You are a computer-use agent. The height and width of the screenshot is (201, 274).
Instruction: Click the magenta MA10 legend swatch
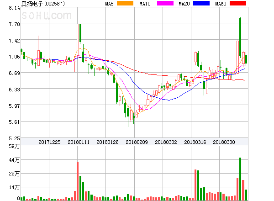coord(165,3)
